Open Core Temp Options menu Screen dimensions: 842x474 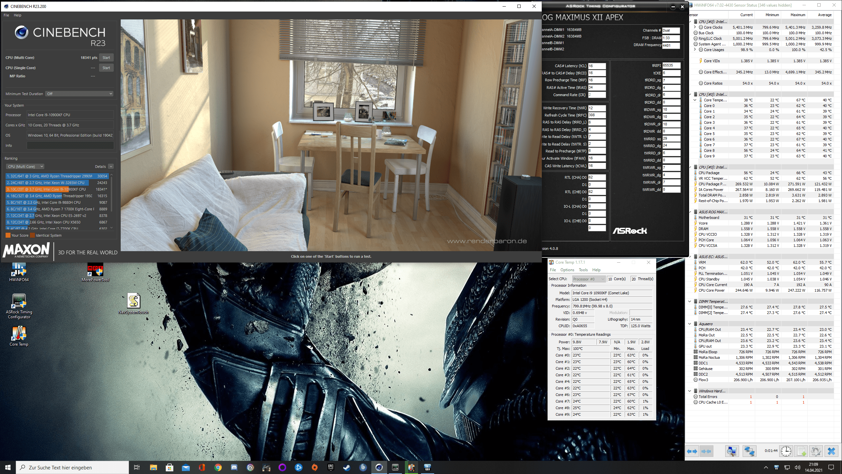point(567,270)
